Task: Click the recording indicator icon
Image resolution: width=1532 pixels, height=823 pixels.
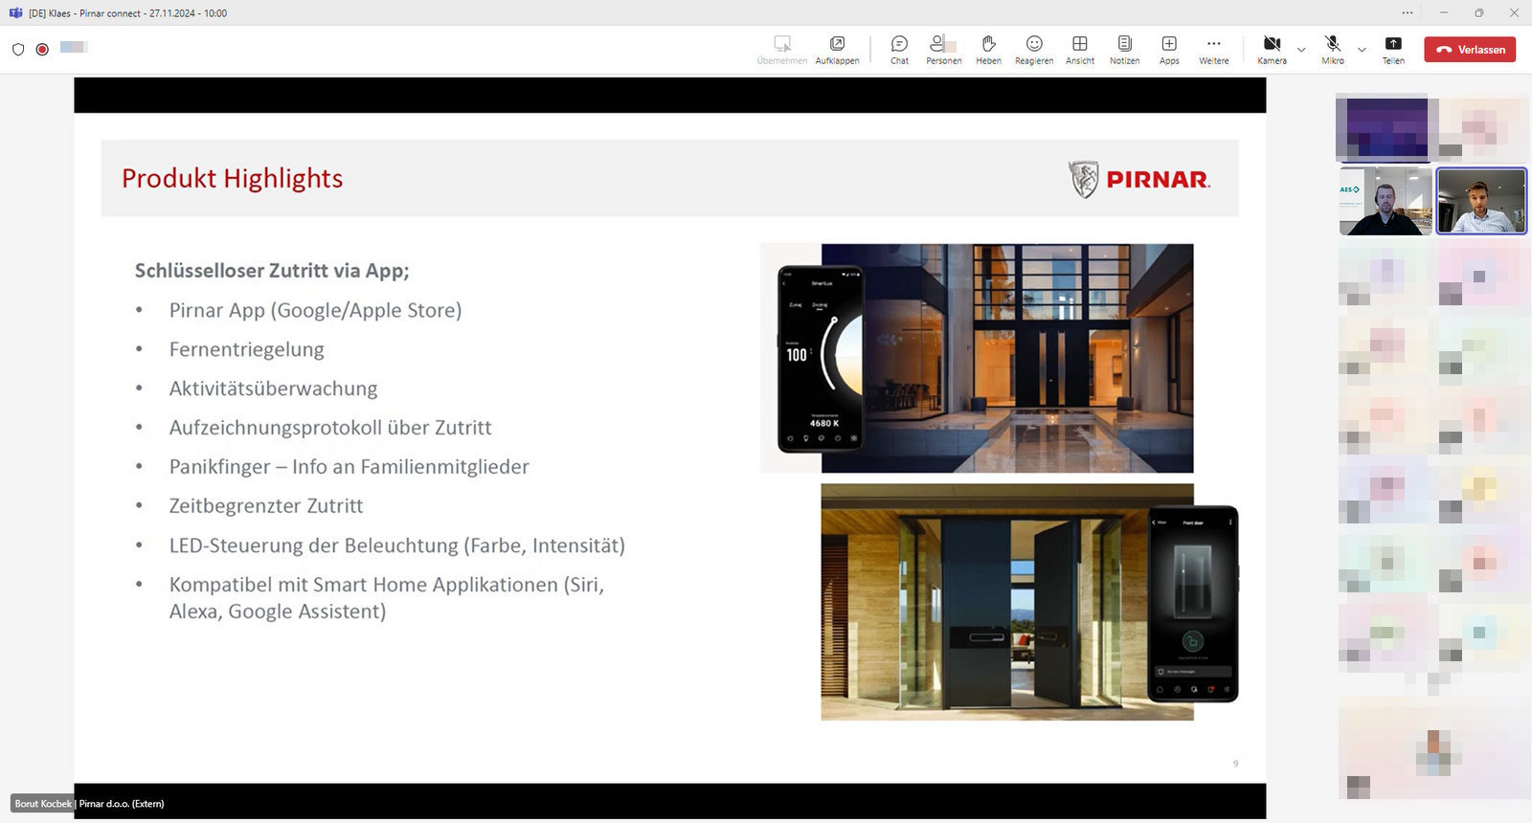Action: (x=42, y=49)
